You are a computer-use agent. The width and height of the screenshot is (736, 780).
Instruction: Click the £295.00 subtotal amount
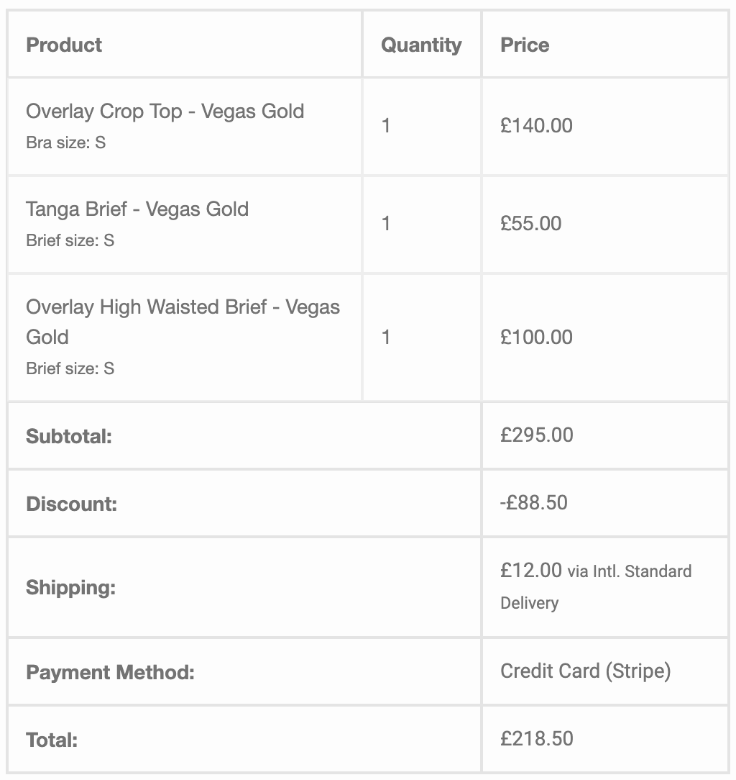[537, 435]
